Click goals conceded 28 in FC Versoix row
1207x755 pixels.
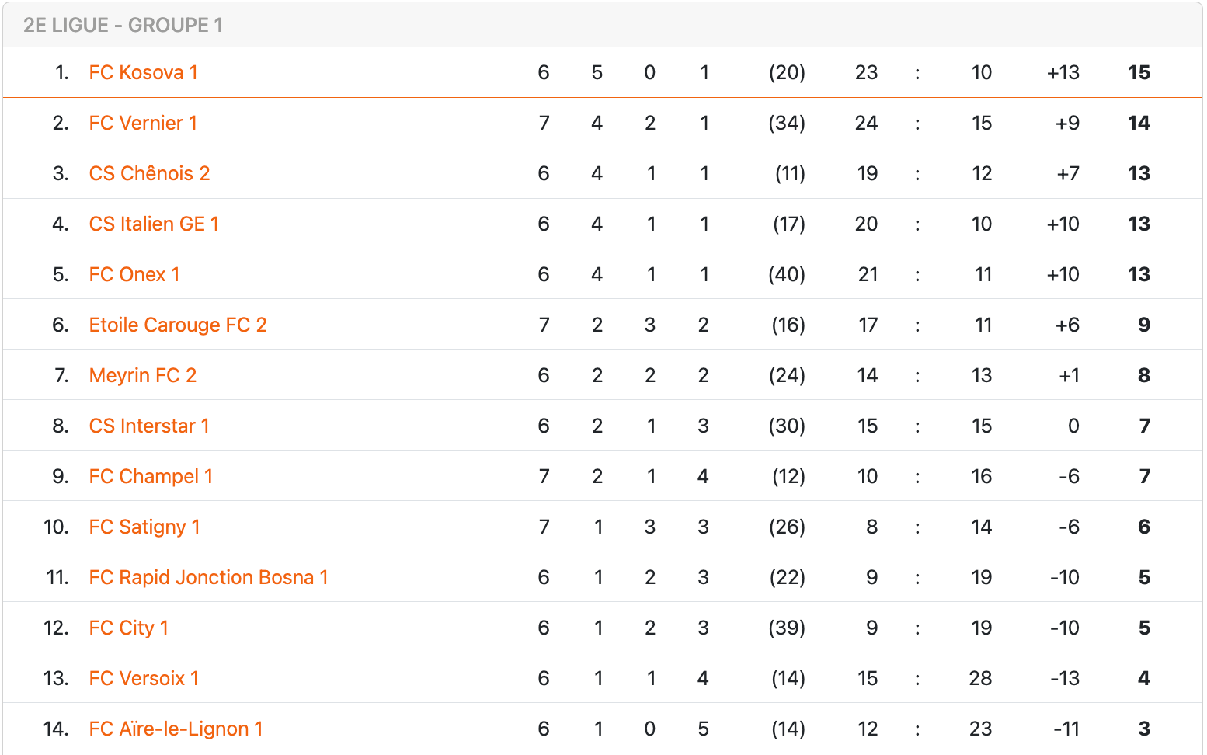pos(980,678)
